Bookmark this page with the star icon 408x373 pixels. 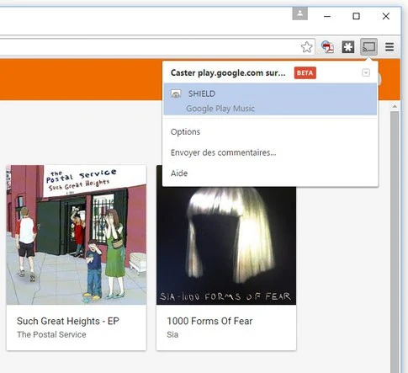[307, 47]
